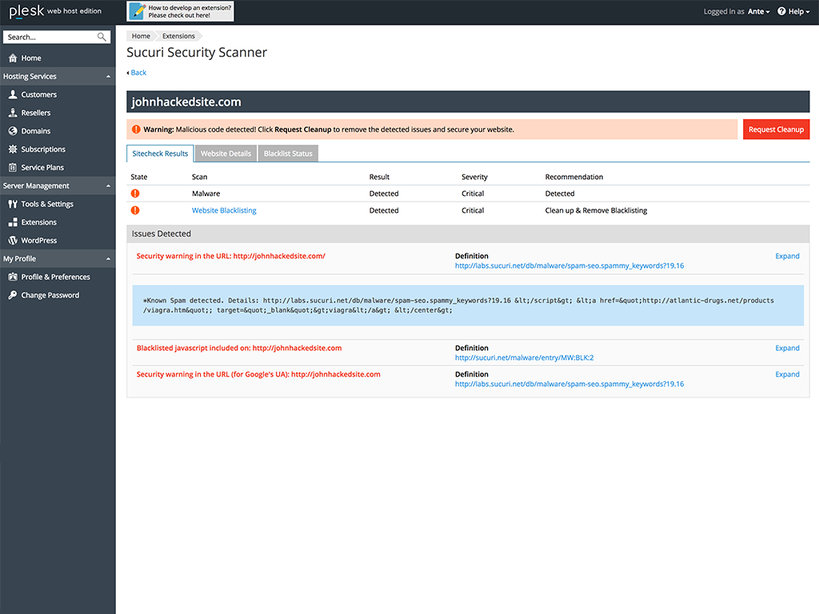This screenshot has height=614, width=819.
Task: Click the Malware row alert icon
Action: pyautogui.click(x=135, y=193)
